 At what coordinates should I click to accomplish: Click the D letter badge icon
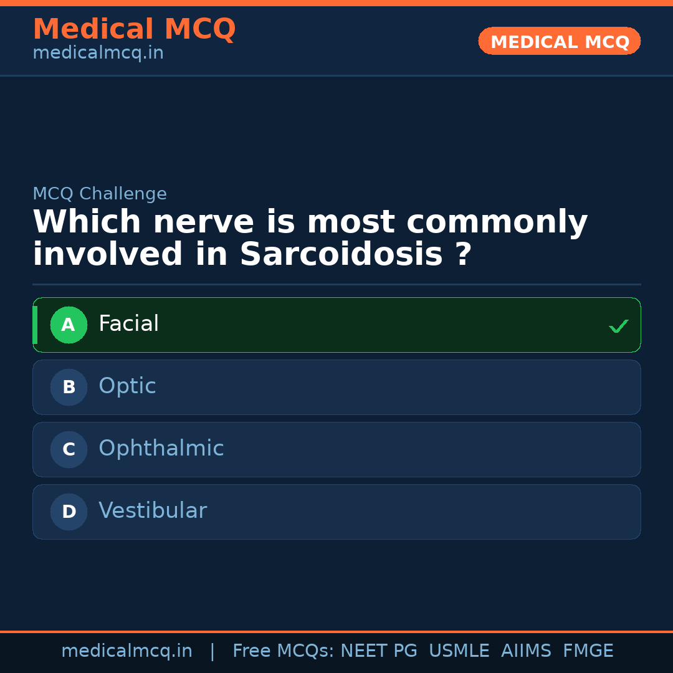click(69, 512)
